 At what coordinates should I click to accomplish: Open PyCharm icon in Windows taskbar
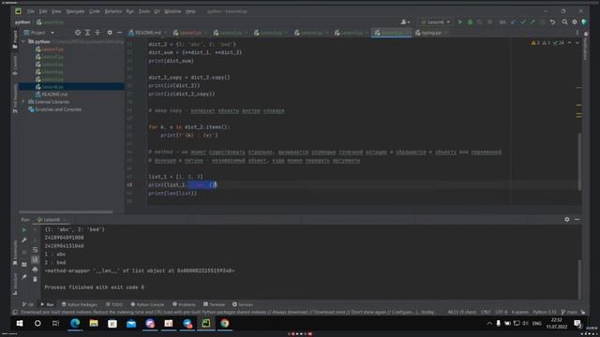click(x=206, y=323)
